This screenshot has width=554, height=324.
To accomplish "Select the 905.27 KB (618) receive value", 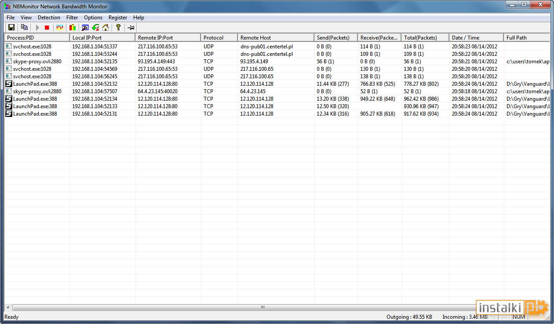I will tap(378, 114).
